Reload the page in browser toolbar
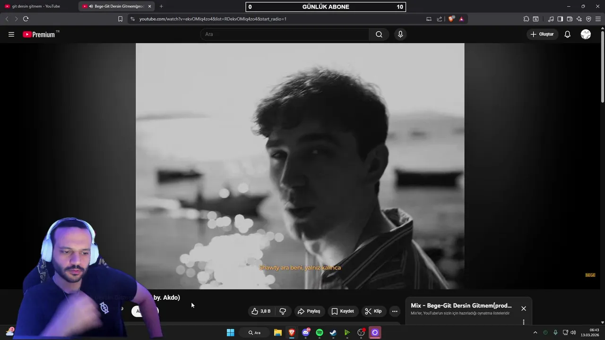This screenshot has height=340, width=605. [26, 19]
